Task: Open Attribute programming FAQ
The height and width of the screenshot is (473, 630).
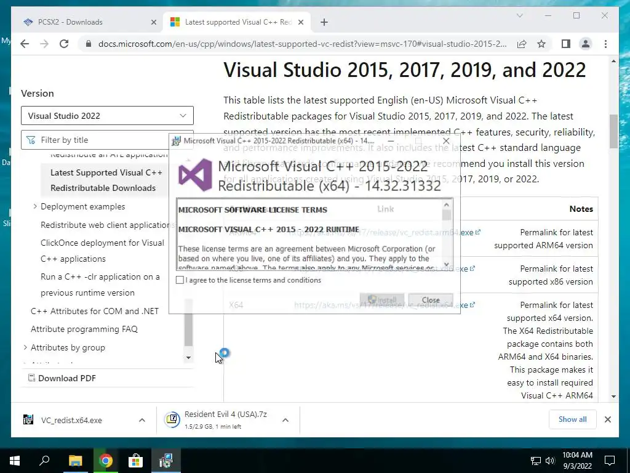Action: pyautogui.click(x=84, y=329)
